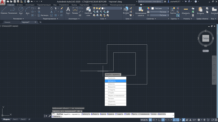Click the МСК coordinate system button
218x122 pixels.
coord(206,51)
